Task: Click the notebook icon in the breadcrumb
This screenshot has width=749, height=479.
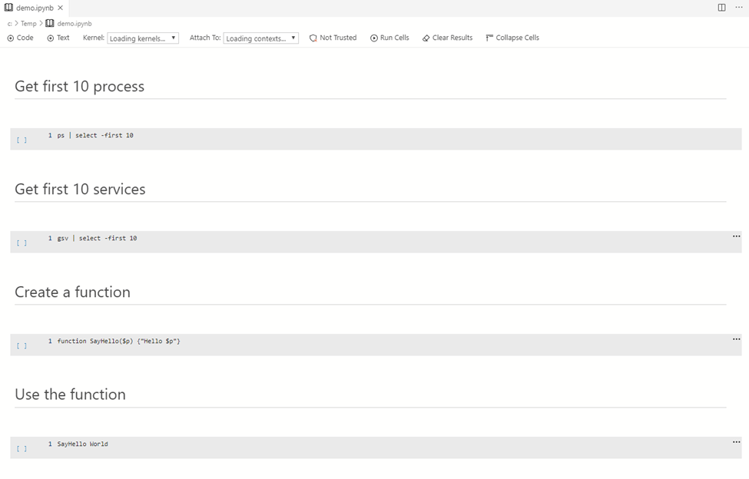Action: [x=50, y=23]
